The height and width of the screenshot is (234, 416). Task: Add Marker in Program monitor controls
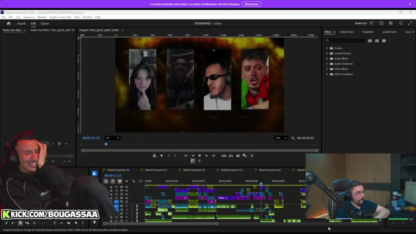pyautogui.click(x=162, y=156)
